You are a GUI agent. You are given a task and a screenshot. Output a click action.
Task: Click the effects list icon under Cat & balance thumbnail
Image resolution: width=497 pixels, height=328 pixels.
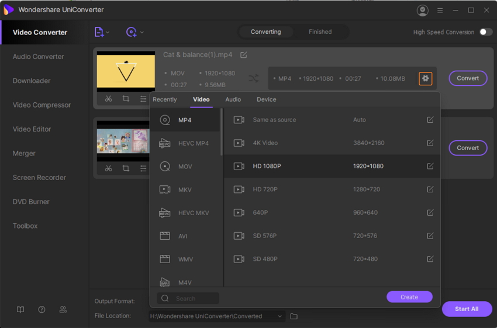point(143,99)
